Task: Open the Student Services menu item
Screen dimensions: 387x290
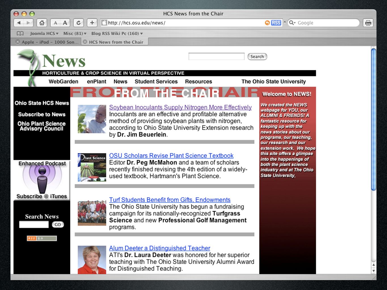Action: [156, 82]
